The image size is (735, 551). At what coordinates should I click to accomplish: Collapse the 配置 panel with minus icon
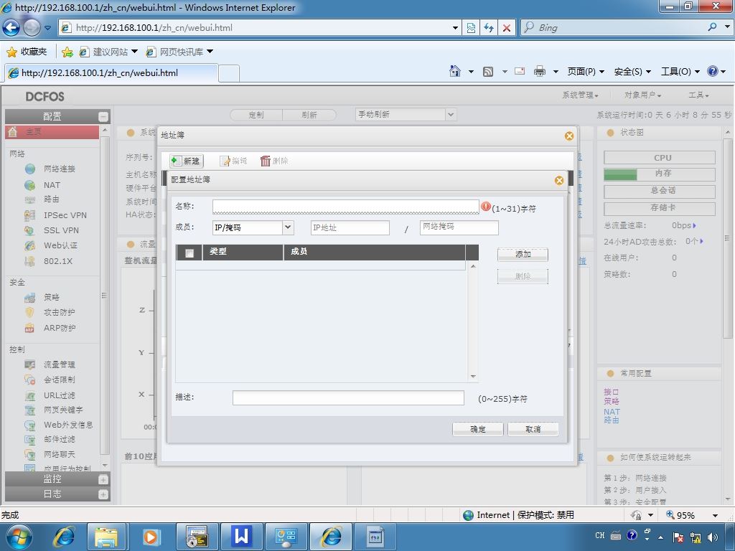[x=103, y=117]
